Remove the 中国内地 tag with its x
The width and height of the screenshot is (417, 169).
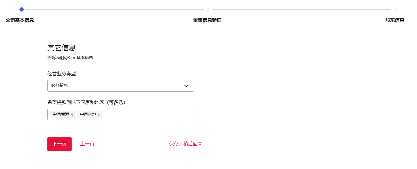coord(99,115)
